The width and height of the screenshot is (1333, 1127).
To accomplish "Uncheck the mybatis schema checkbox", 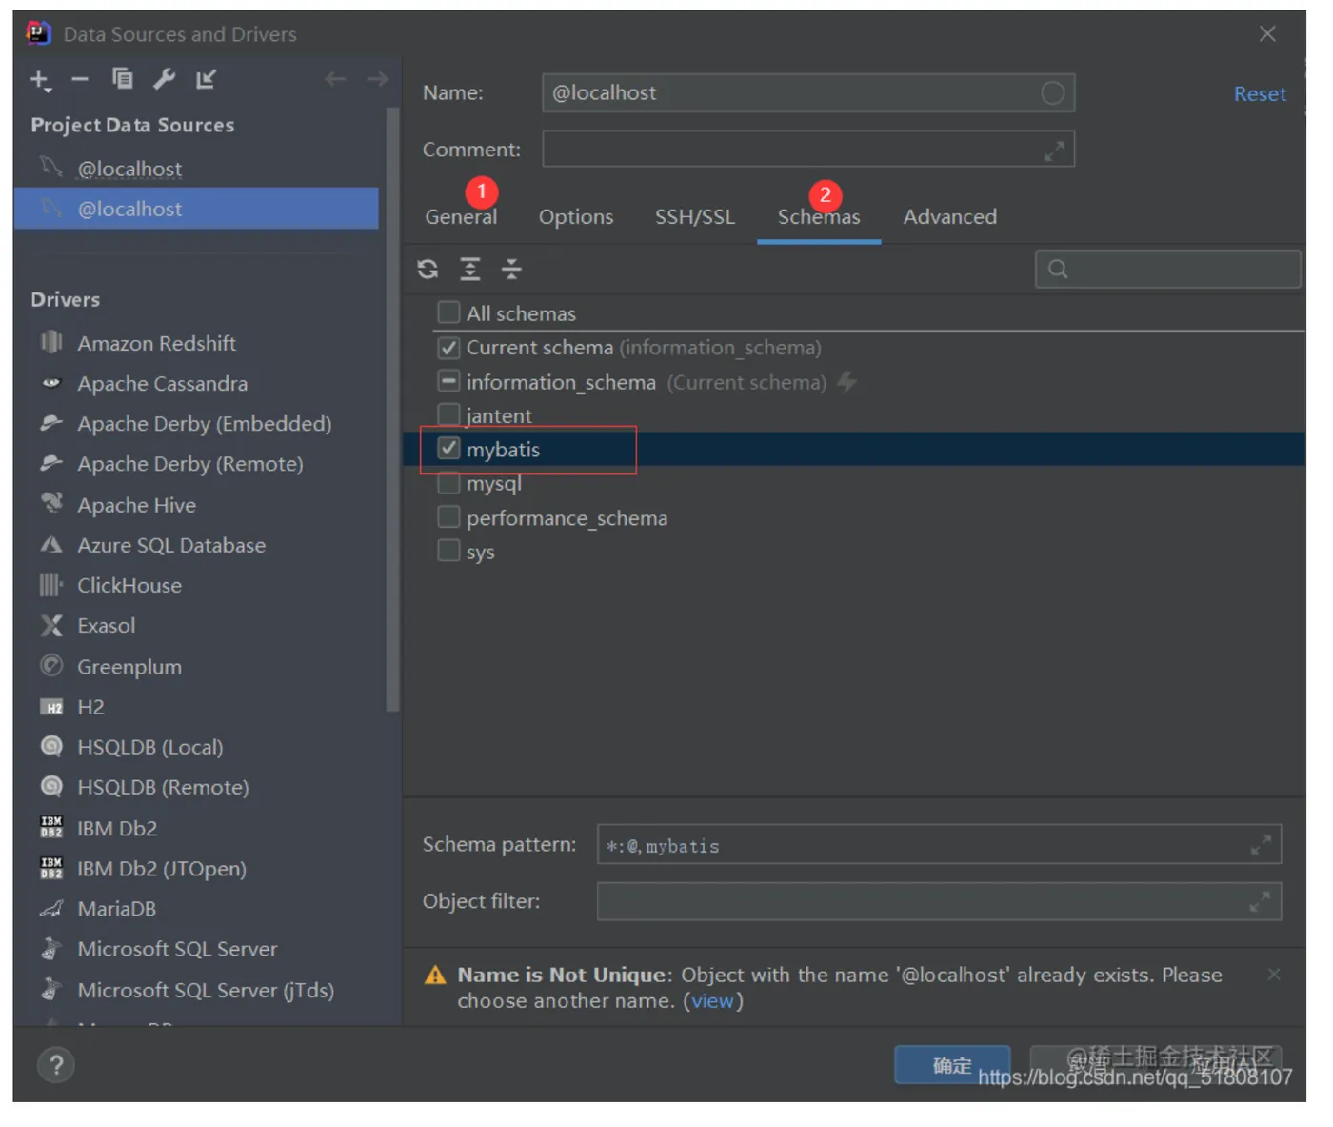I will [448, 449].
